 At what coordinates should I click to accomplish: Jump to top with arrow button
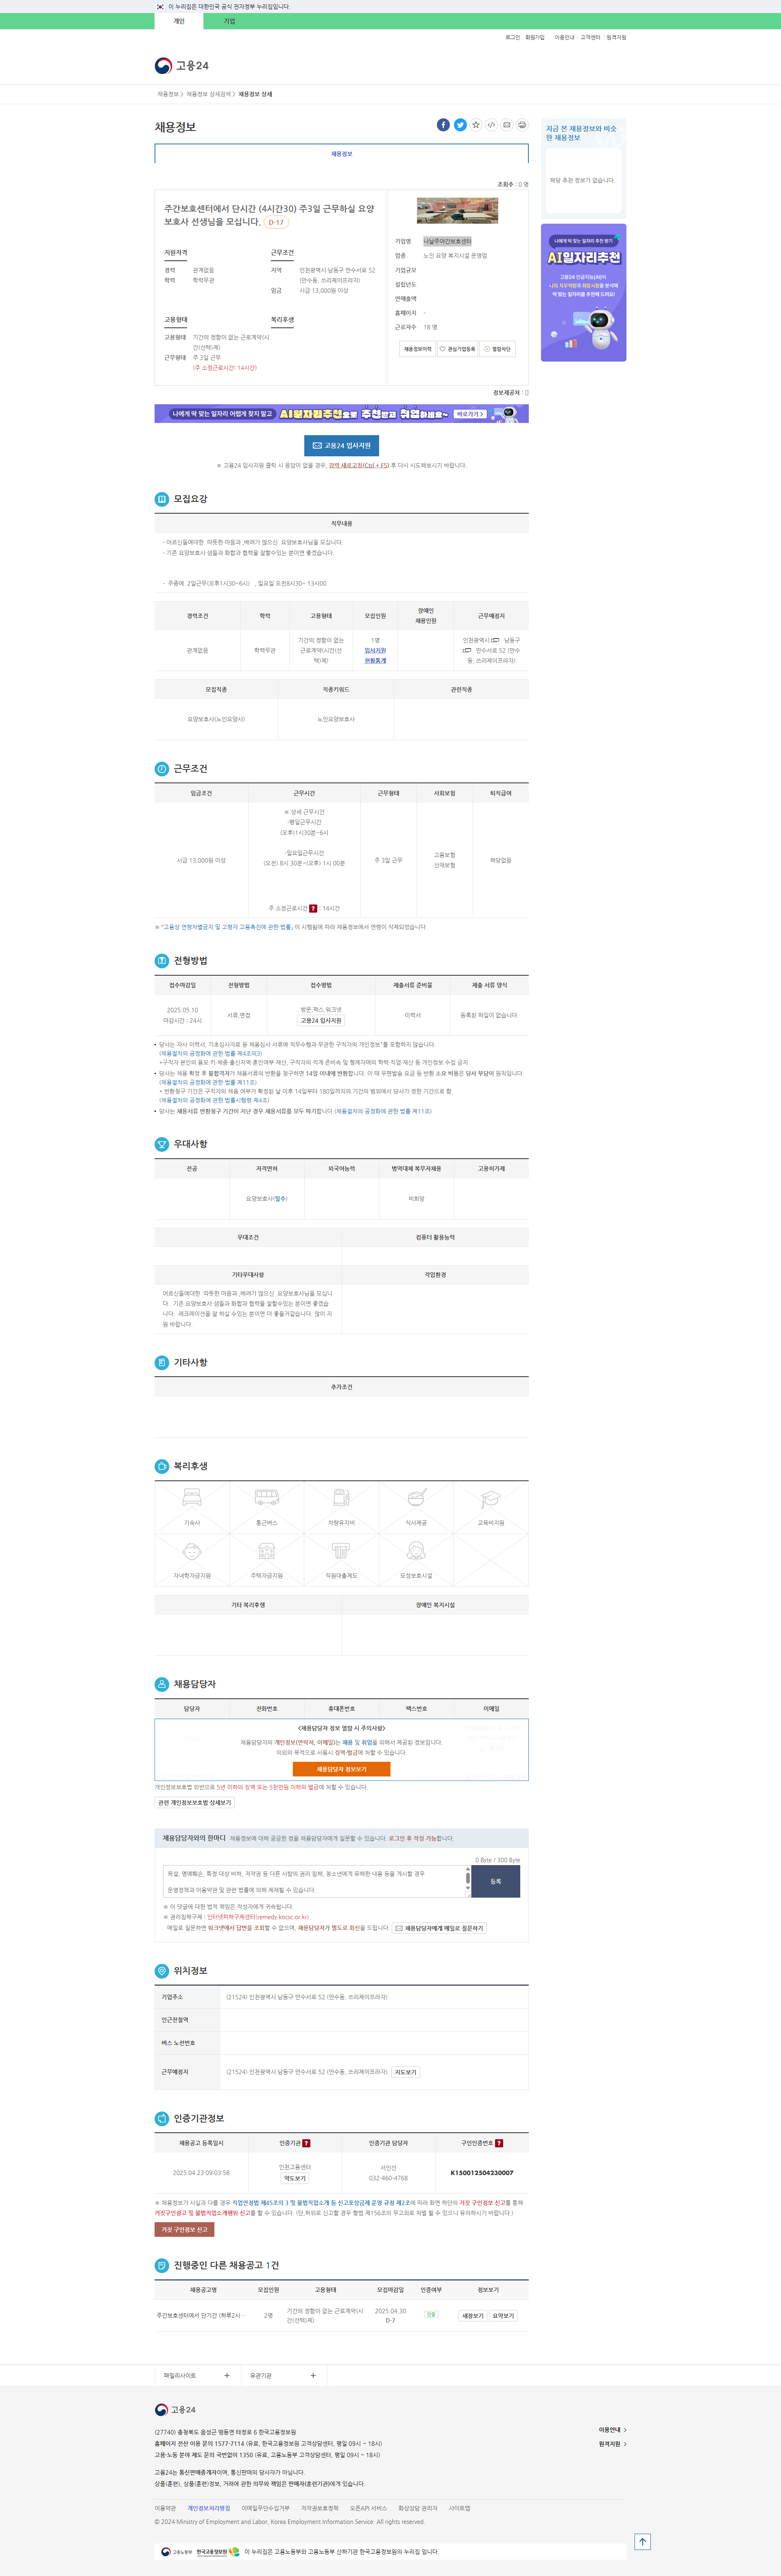pos(643,2541)
